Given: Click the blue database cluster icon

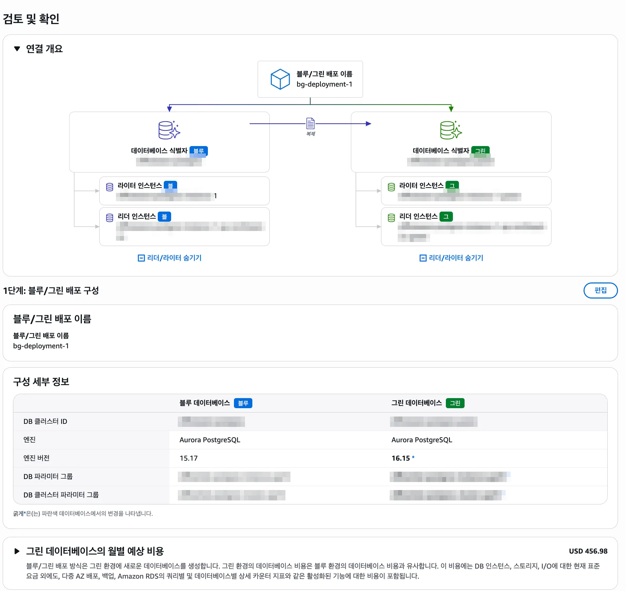Looking at the screenshot, I should [x=169, y=130].
